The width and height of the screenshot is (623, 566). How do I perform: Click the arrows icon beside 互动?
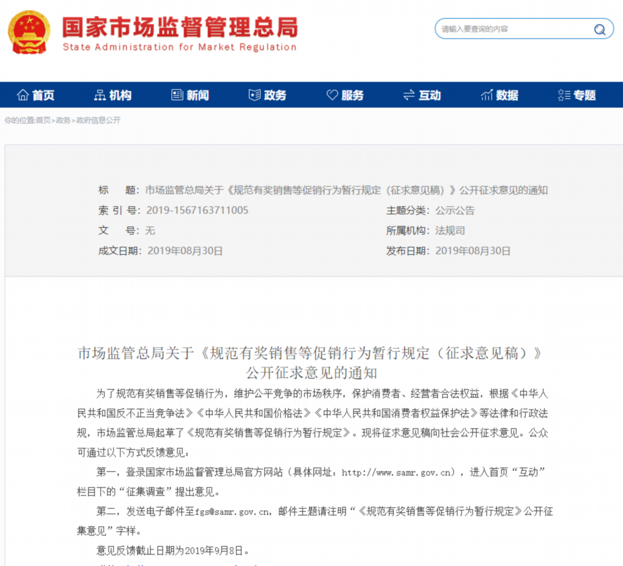pyautogui.click(x=409, y=95)
